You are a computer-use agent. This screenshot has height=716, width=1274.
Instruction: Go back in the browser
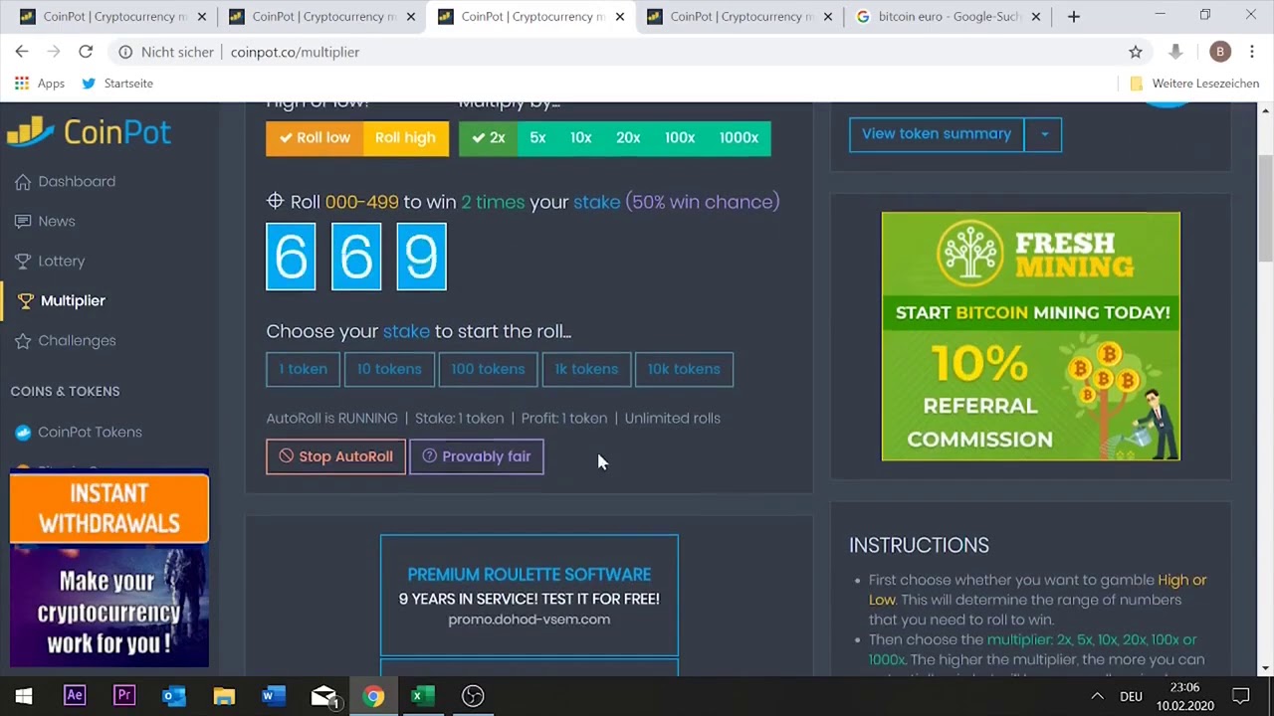click(x=22, y=52)
